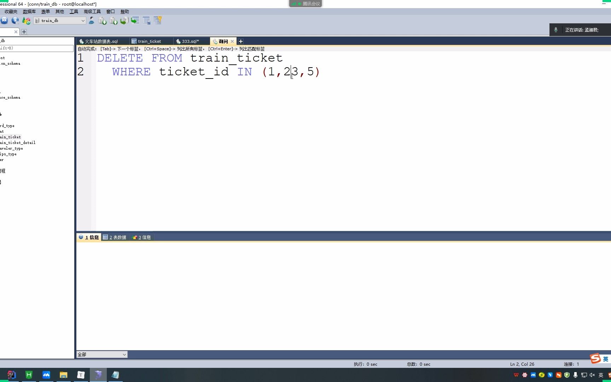Screen dimensions: 611x382
Task: Close the current connection tab
Action: click(x=16, y=32)
